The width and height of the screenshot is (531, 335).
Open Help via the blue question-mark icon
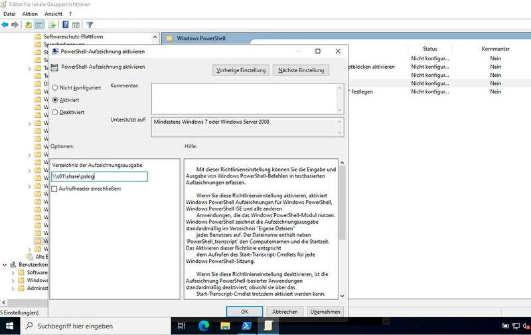pos(66,24)
